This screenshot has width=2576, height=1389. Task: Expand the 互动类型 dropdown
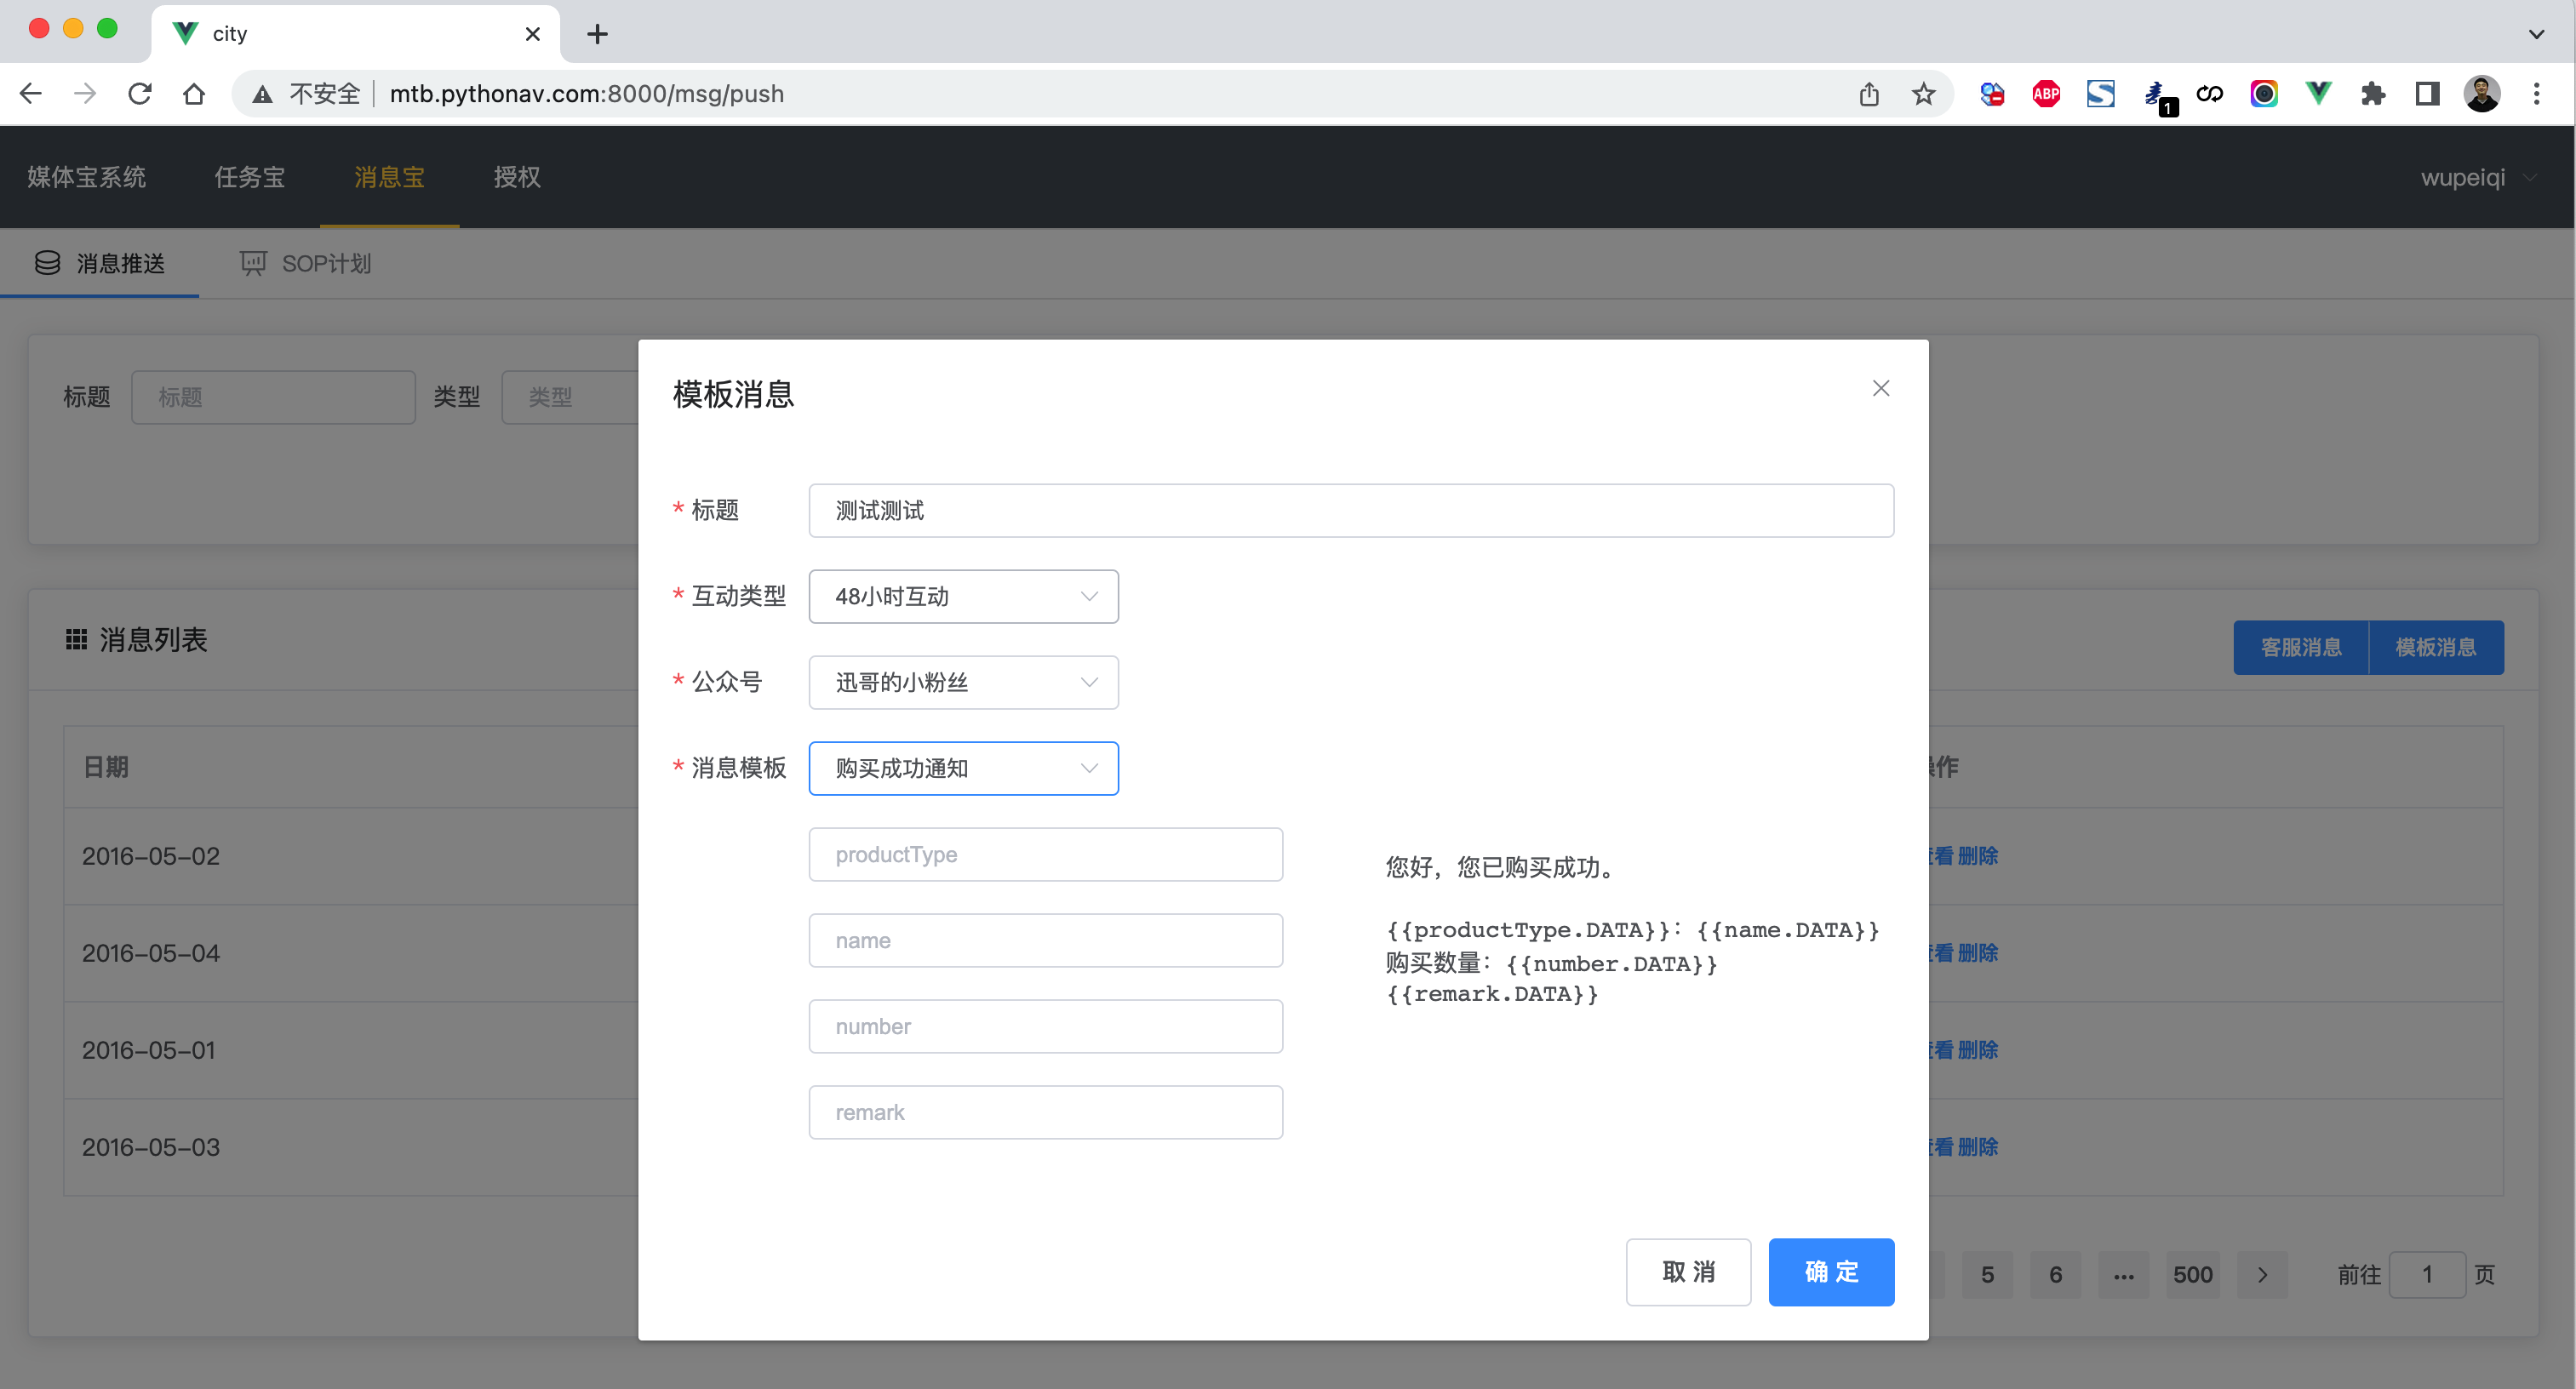pyautogui.click(x=963, y=596)
